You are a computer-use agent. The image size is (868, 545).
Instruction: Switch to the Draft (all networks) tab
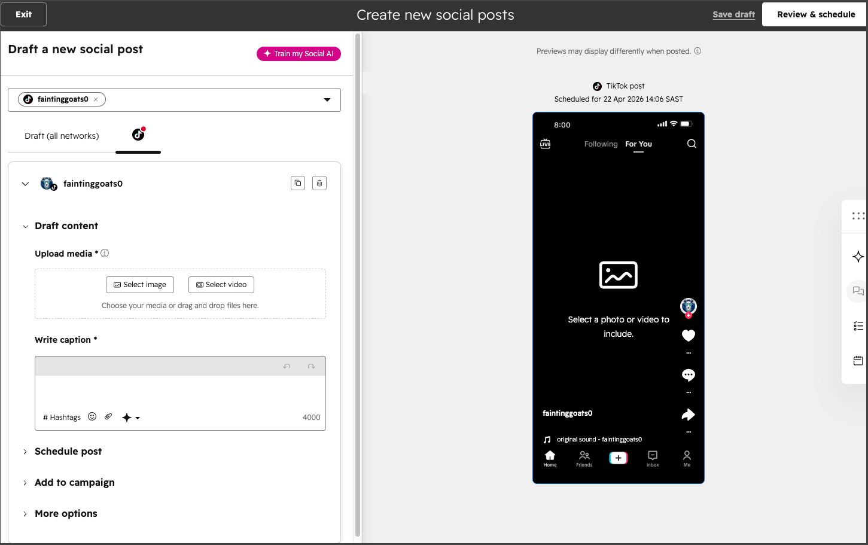[62, 136]
